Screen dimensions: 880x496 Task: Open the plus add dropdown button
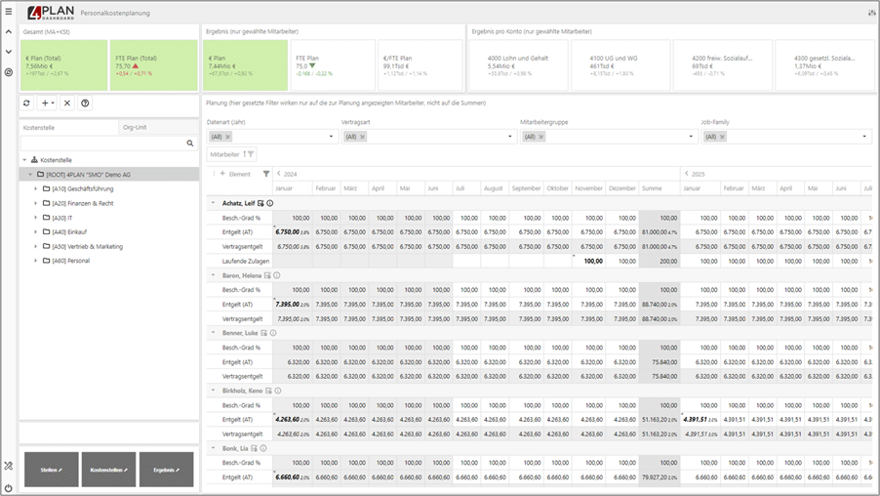point(48,103)
